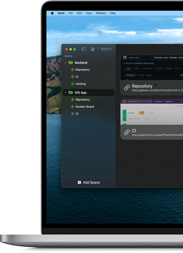The height and width of the screenshot is (253, 183).
Task: Click globe icon next to Kanban Board
Action: pos(73,107)
